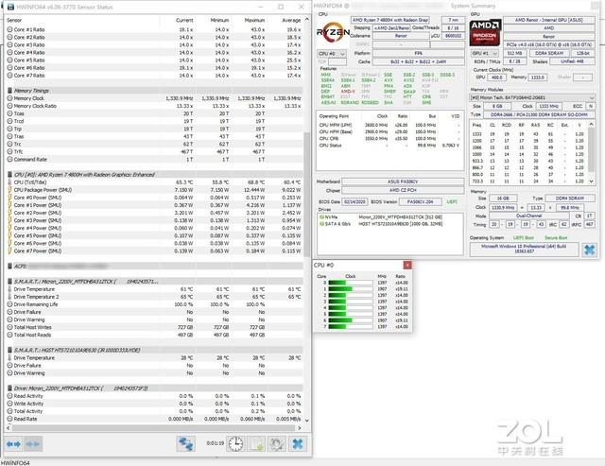Click the HGST Drive Failure sensor icon

(10, 365)
